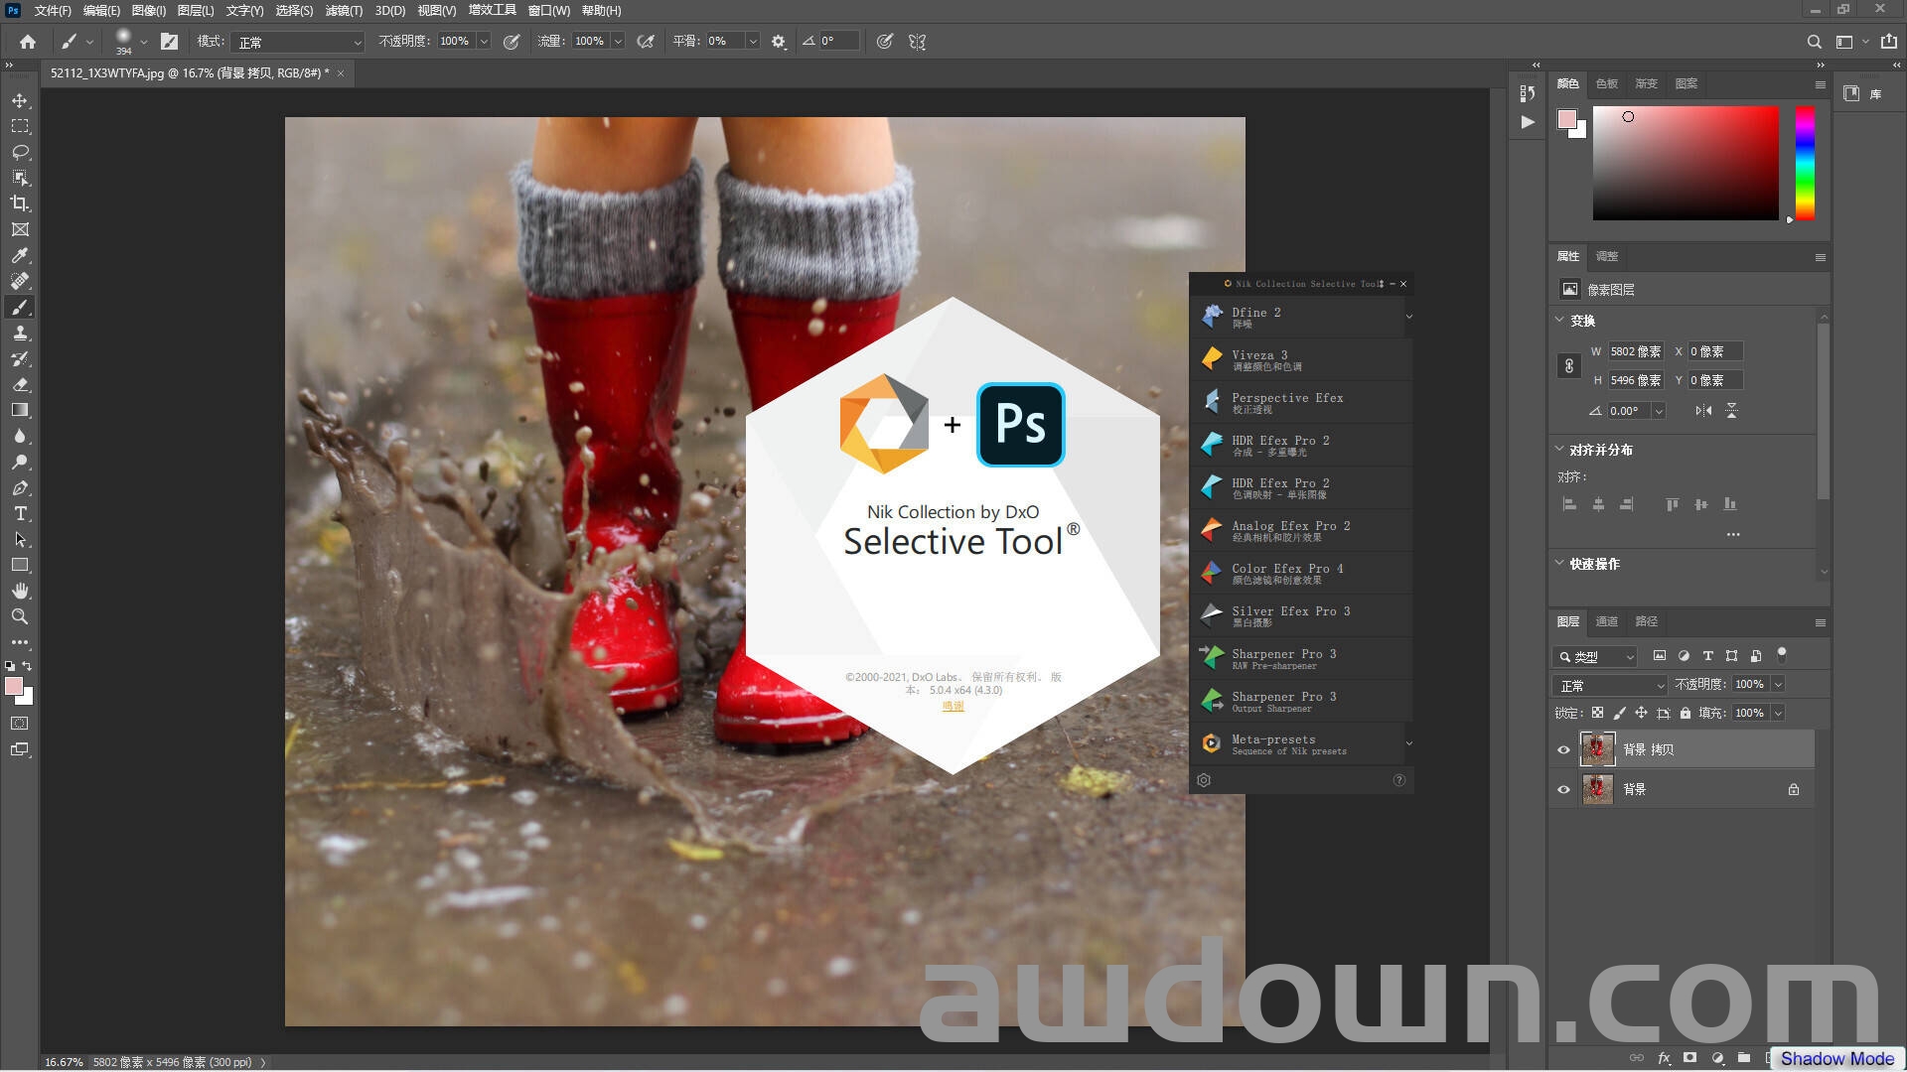
Task: Select the Horizontal Type tool
Action: pyautogui.click(x=20, y=513)
